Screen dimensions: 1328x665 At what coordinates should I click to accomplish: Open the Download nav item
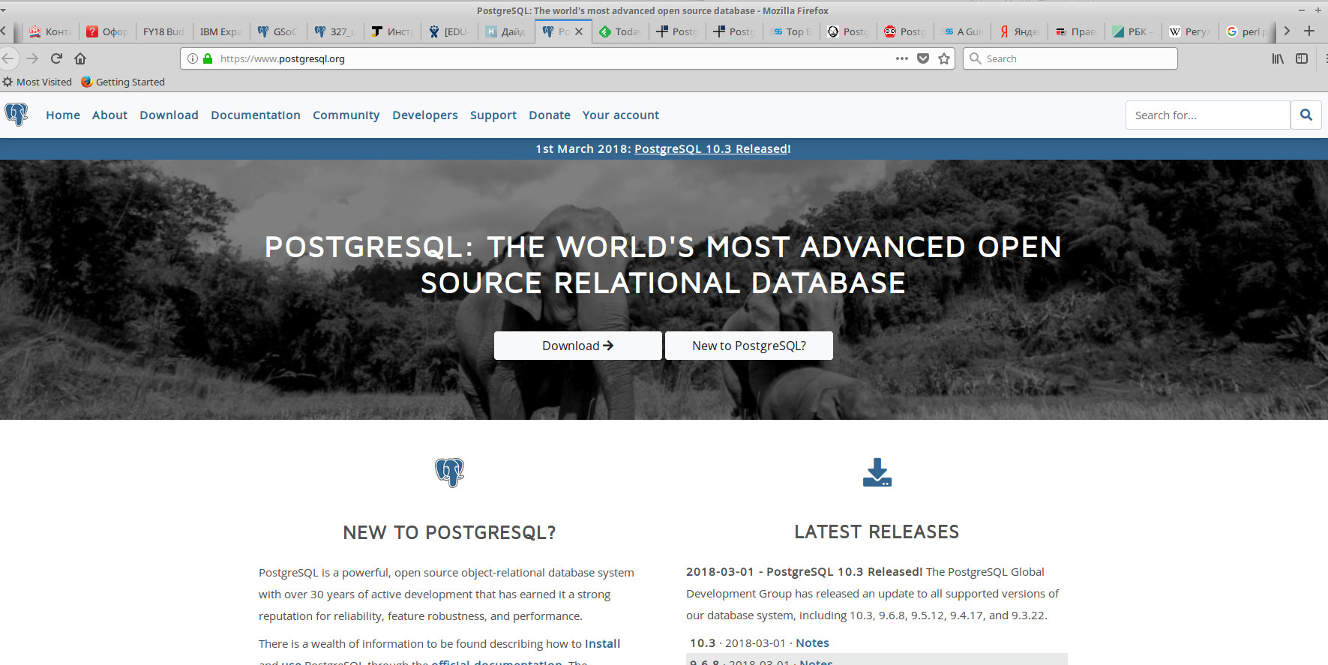point(169,115)
